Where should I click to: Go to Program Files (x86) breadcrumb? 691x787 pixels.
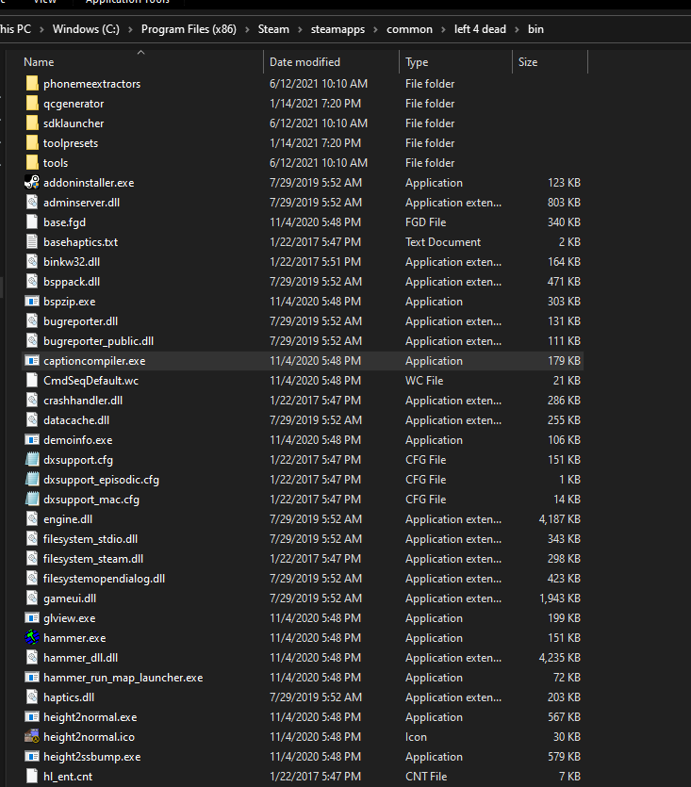(x=189, y=29)
